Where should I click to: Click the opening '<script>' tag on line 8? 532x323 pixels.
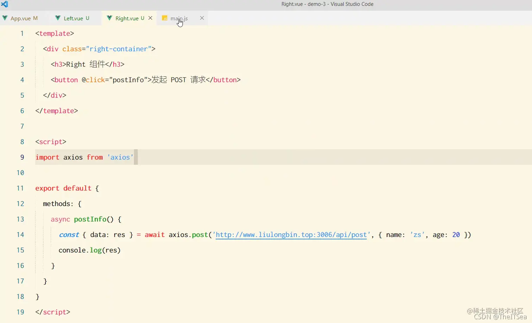[x=51, y=142]
